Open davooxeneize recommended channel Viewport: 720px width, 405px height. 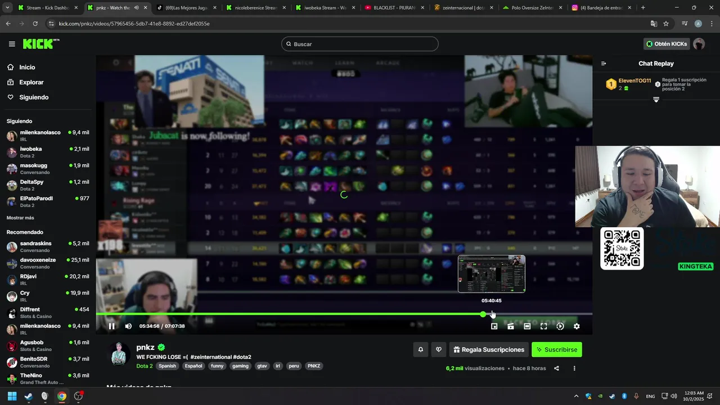click(48, 263)
